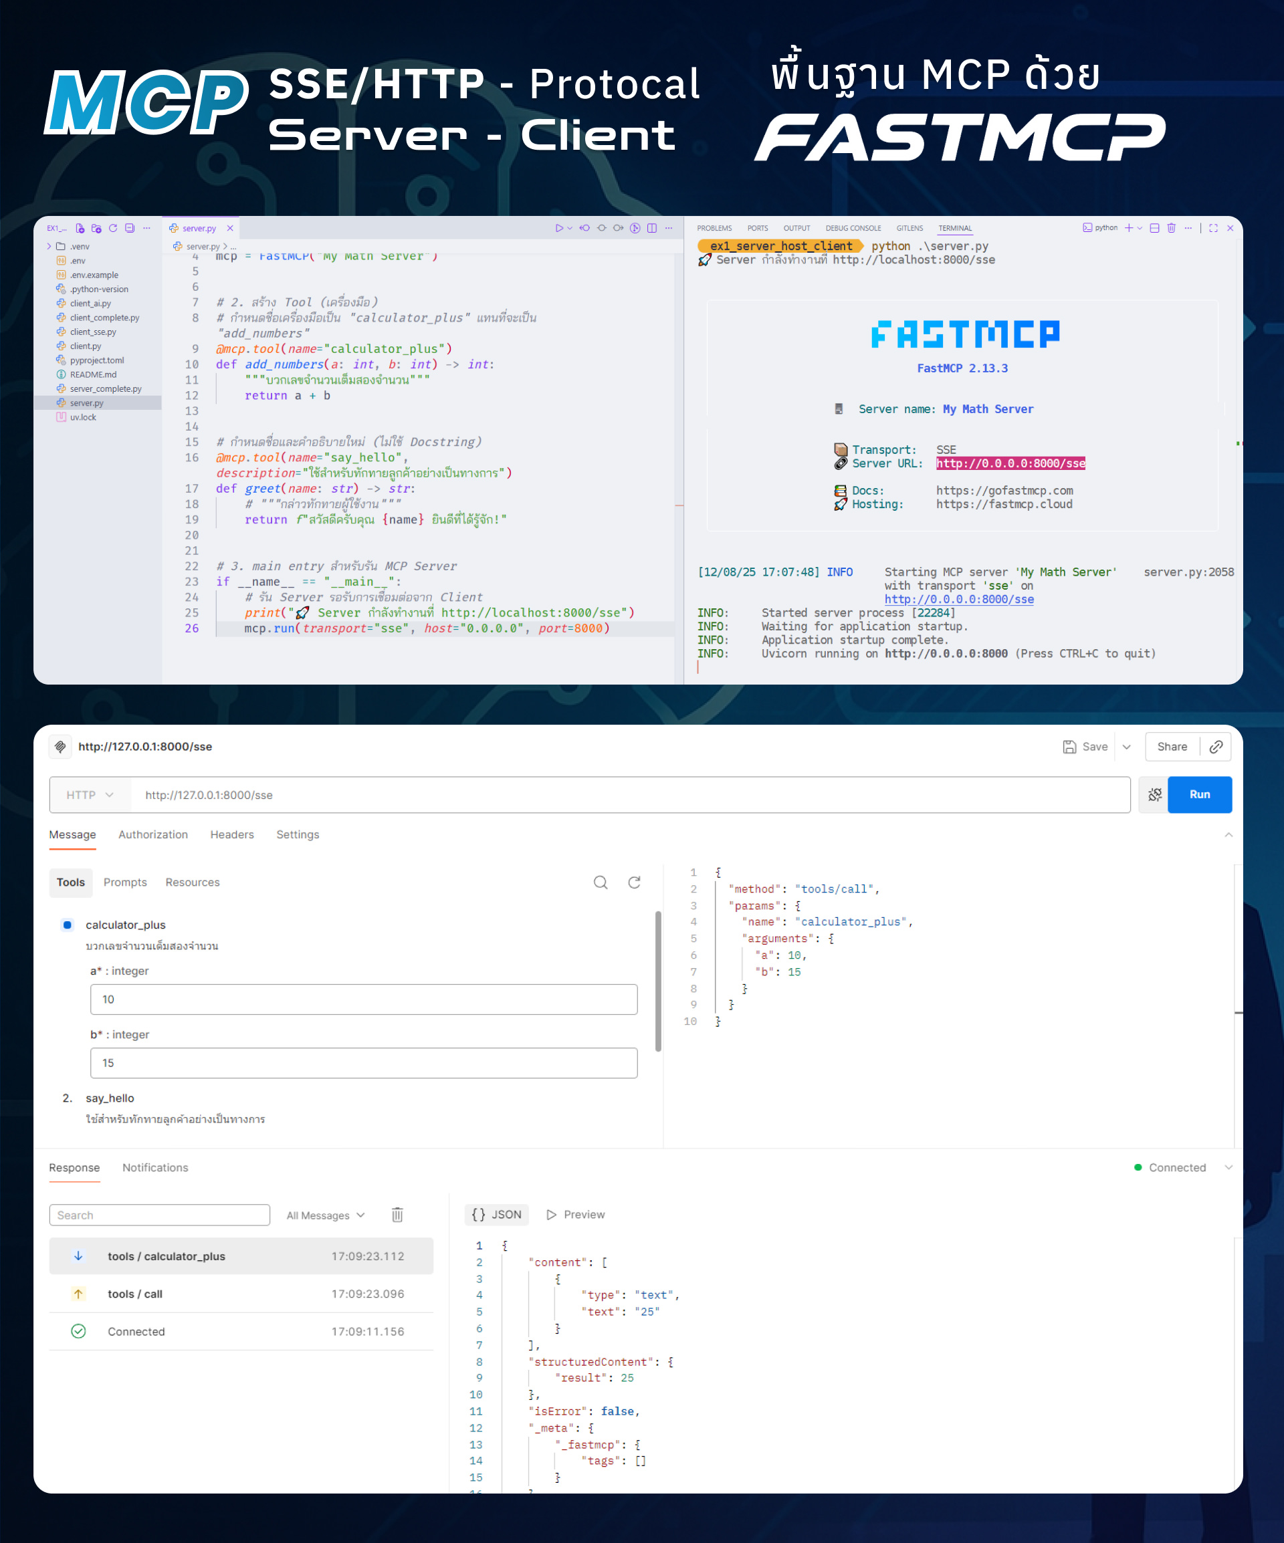Select the say_hello tool

(110, 1098)
